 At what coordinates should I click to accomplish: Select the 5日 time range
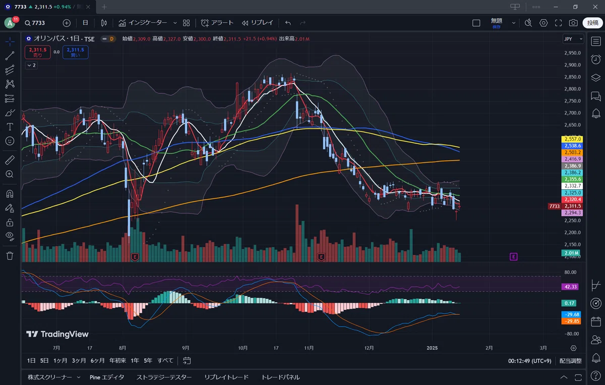[x=44, y=360]
